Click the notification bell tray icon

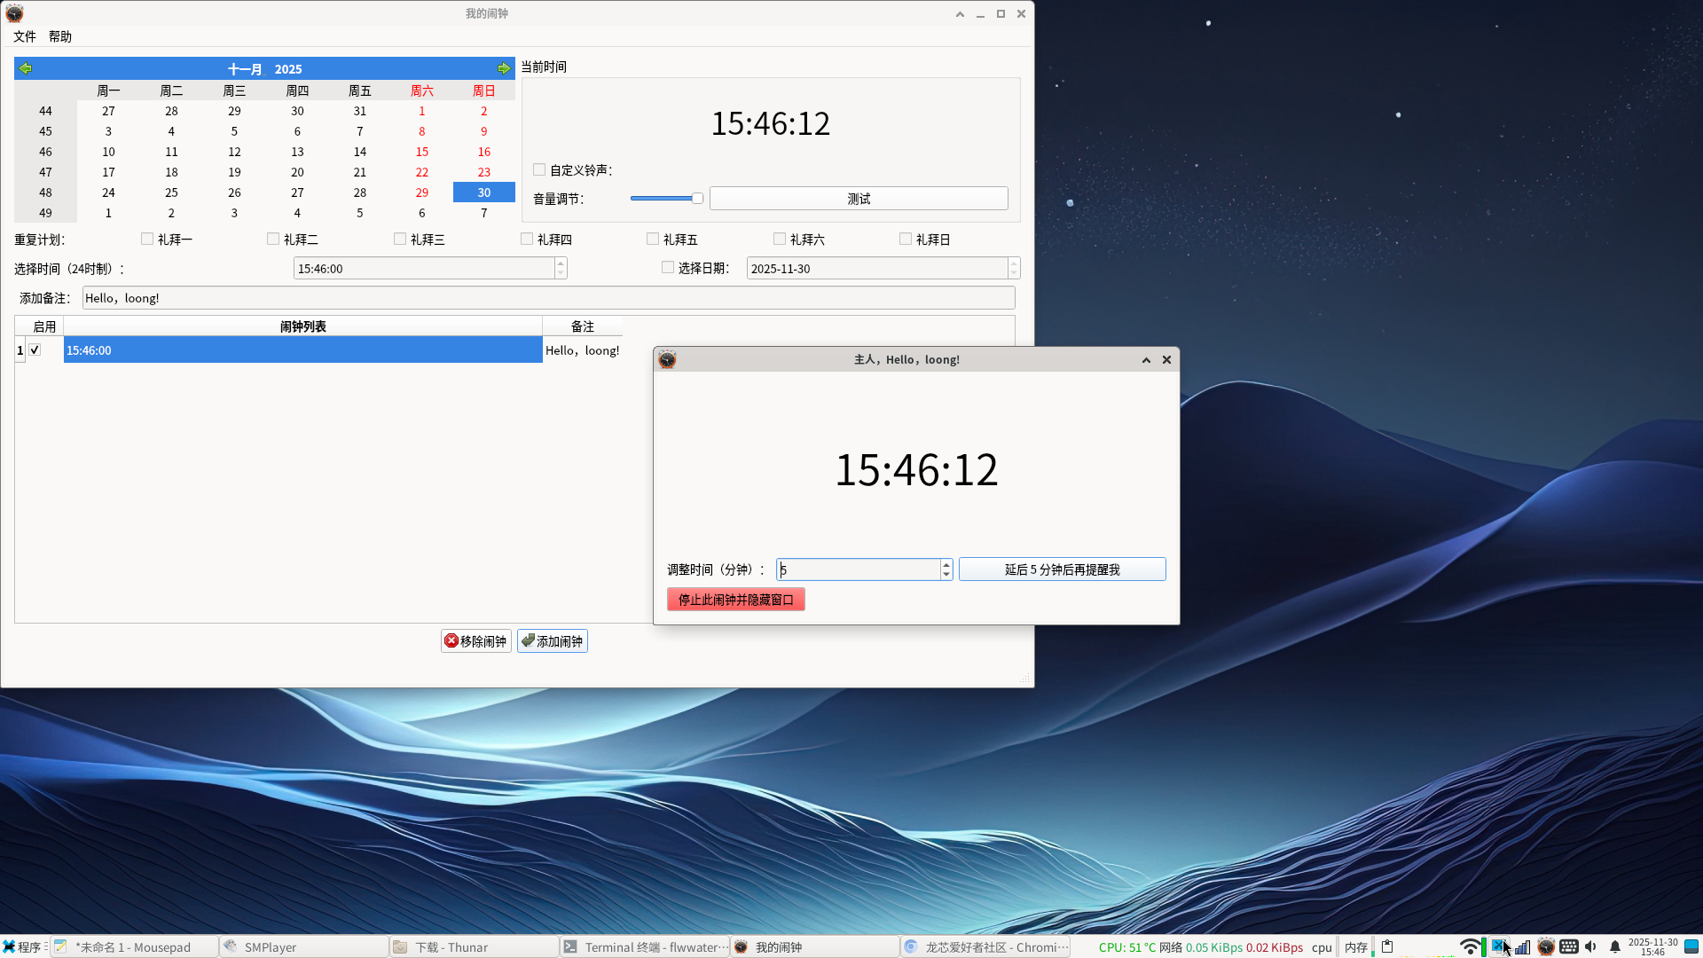click(1615, 946)
